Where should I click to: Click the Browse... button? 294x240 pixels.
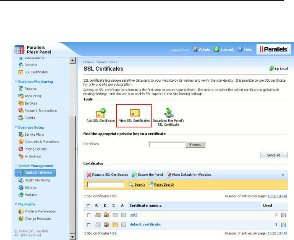pos(196,145)
